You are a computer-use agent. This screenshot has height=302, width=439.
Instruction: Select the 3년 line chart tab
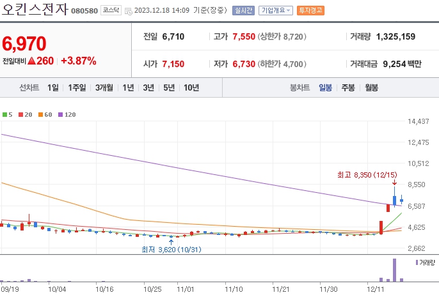pos(148,87)
